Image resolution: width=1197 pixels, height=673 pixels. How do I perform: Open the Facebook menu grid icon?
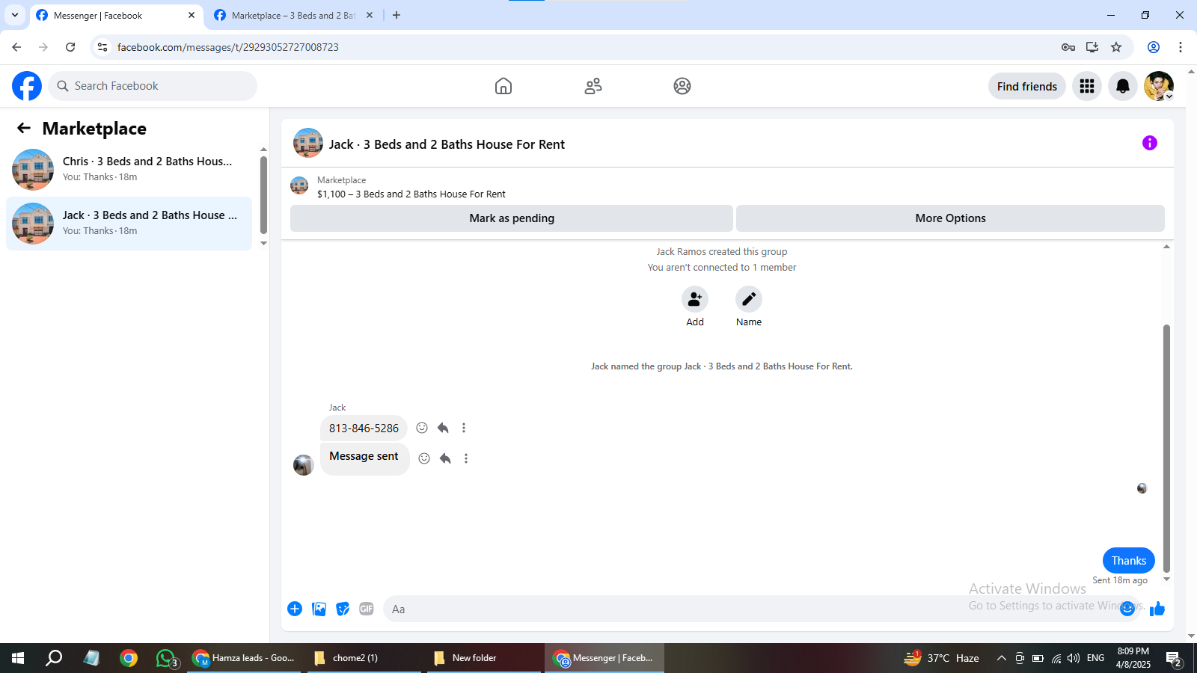1087,86
